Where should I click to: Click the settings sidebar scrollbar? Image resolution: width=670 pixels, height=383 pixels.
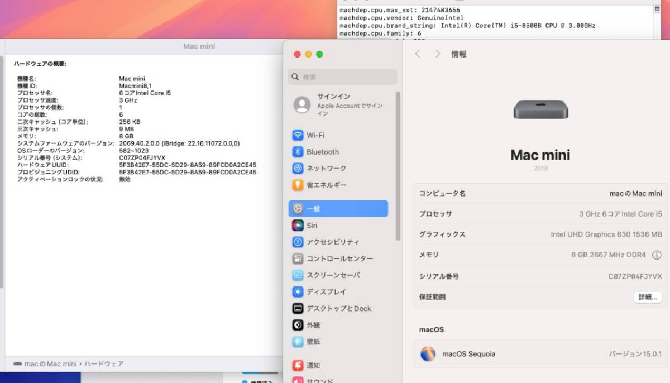(x=398, y=166)
